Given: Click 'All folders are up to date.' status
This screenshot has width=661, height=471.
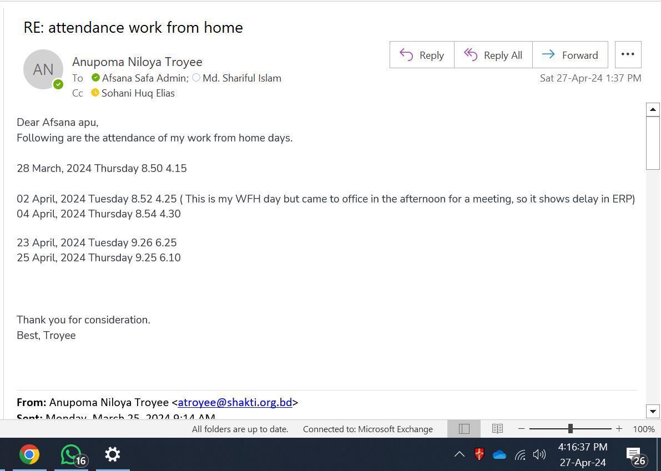Looking at the screenshot, I should click(x=240, y=429).
